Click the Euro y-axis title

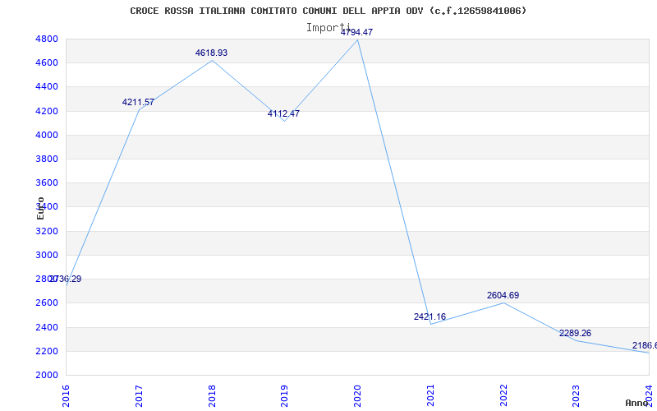coord(40,209)
